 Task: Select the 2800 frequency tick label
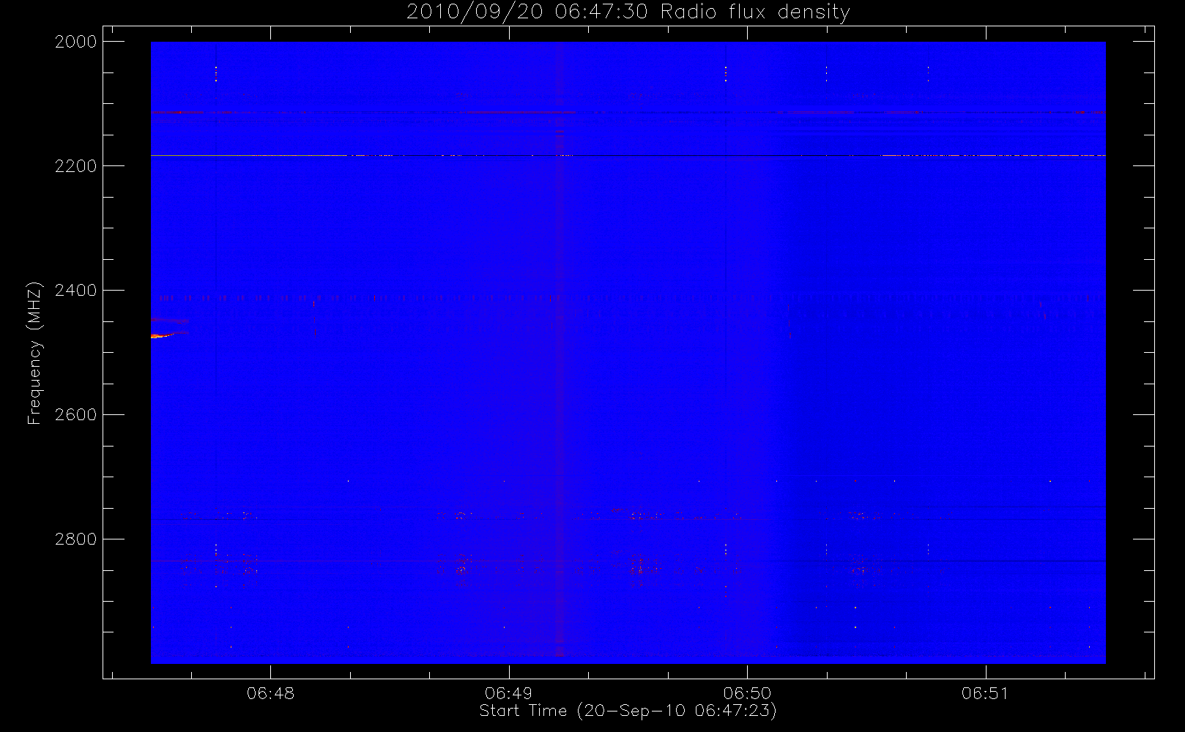pyautogui.click(x=76, y=539)
